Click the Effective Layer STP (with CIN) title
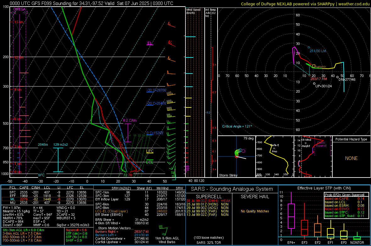The height and width of the screenshot is (246, 371). pyautogui.click(x=324, y=188)
